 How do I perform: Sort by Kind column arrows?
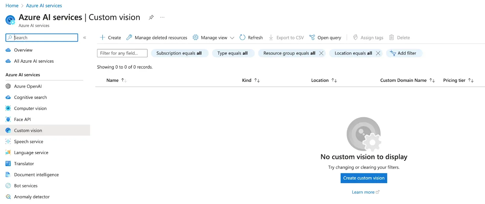click(257, 80)
